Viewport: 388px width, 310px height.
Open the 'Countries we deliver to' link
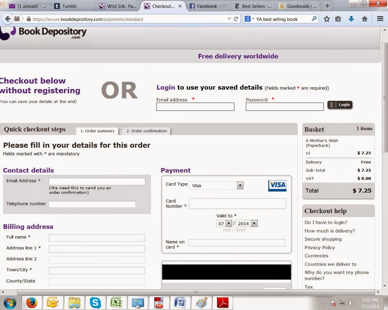pos(330,264)
